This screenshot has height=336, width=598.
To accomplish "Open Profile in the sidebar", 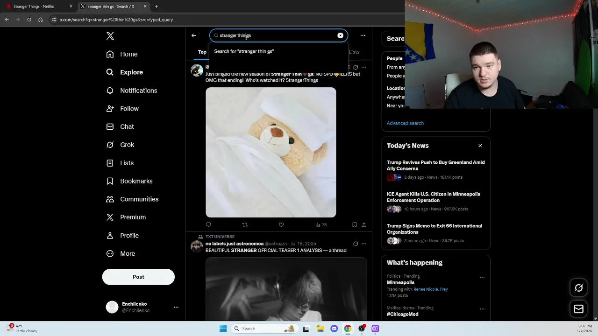I will tap(122, 236).
